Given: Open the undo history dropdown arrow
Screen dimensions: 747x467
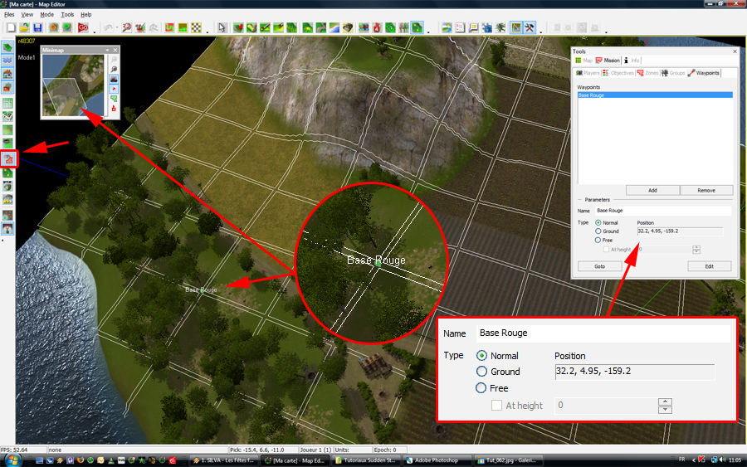Looking at the screenshot, I should tap(117, 27).
